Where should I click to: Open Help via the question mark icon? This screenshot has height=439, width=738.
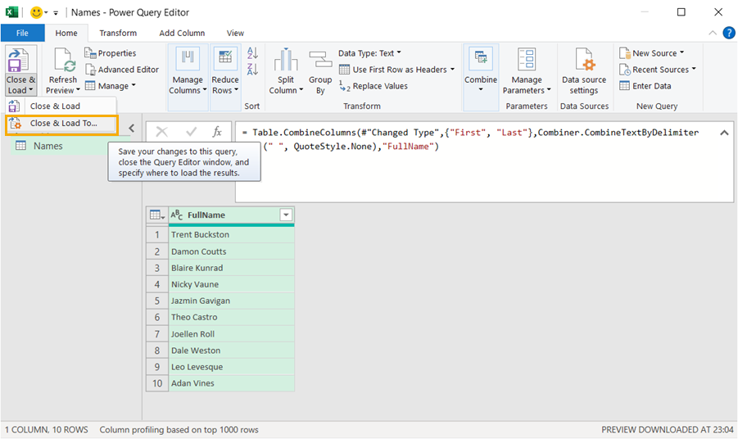click(729, 33)
